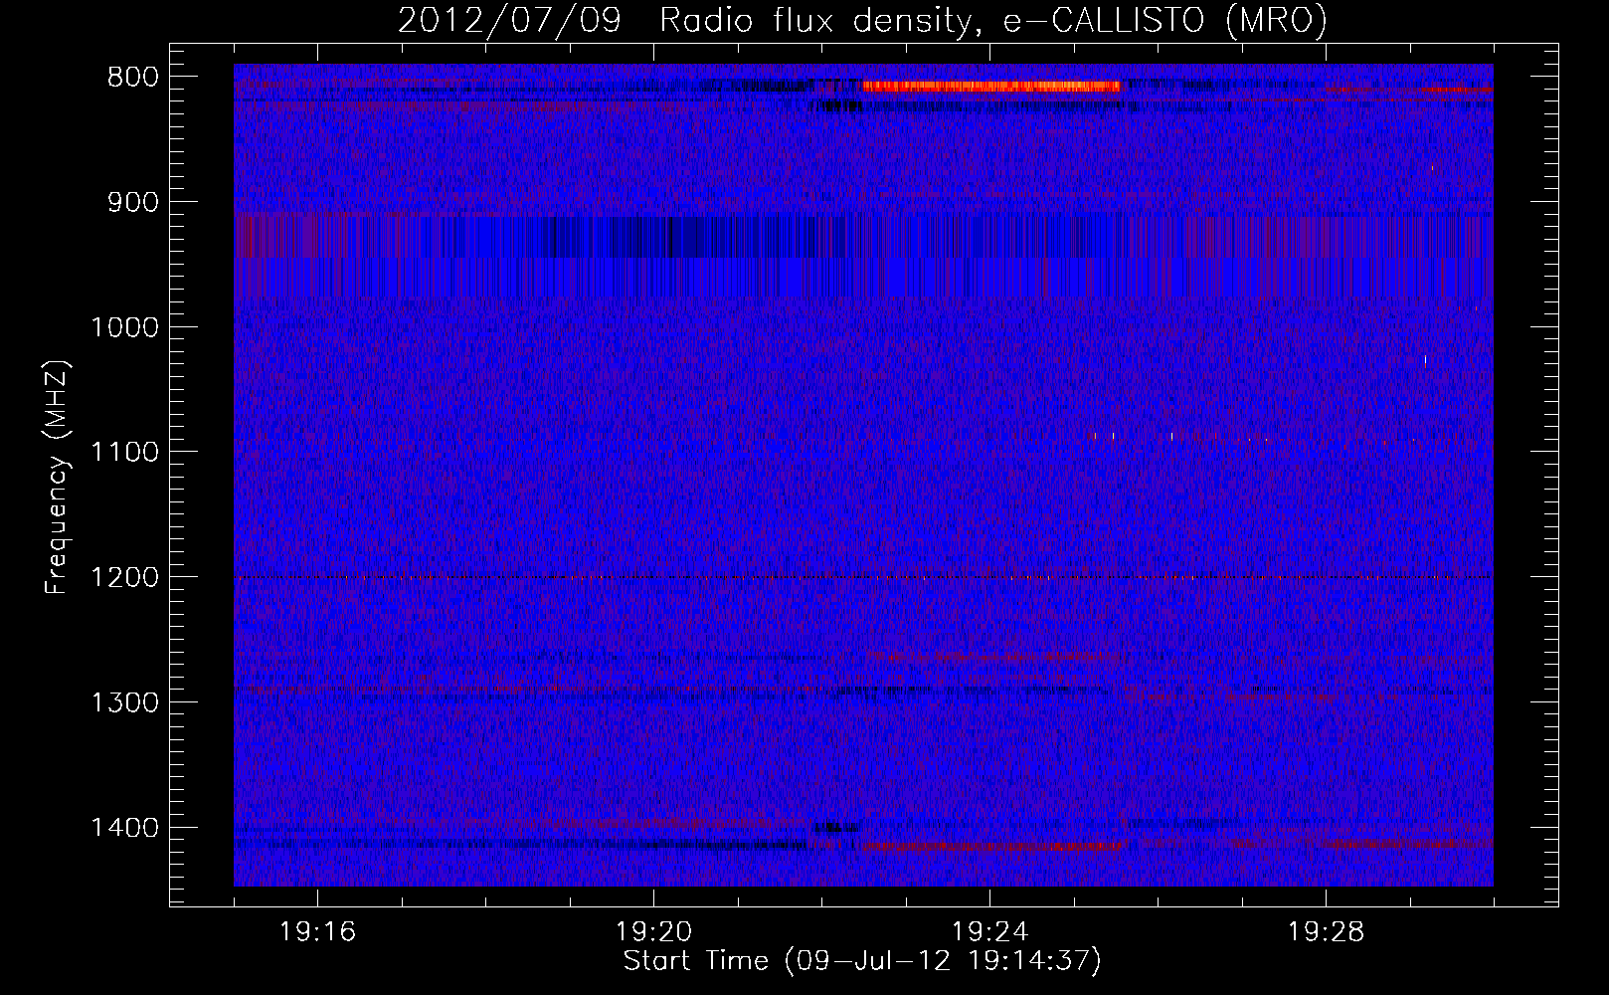Click the "Frequency (MHZ)" axis label

point(58,478)
